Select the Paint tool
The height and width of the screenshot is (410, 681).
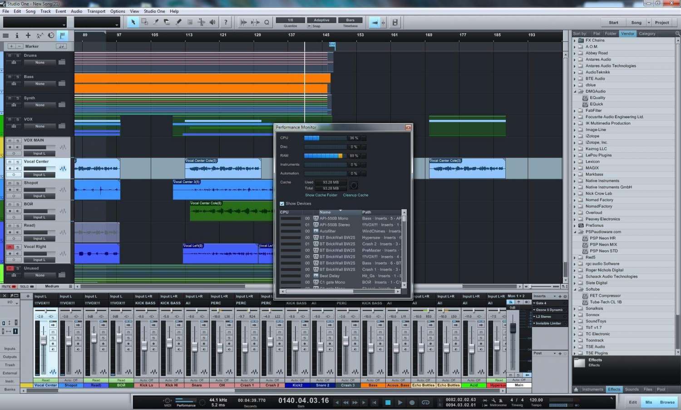coord(178,22)
